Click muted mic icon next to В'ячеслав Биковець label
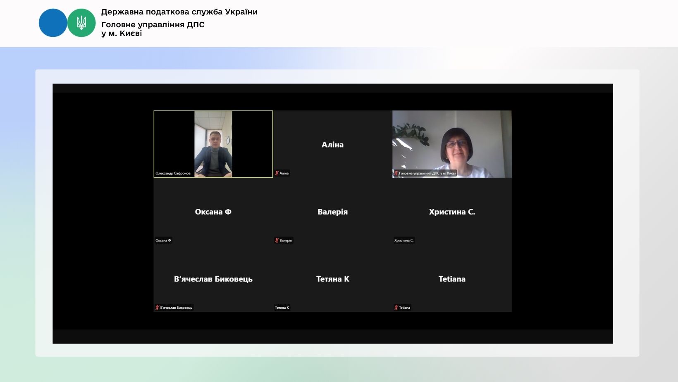 [158, 308]
